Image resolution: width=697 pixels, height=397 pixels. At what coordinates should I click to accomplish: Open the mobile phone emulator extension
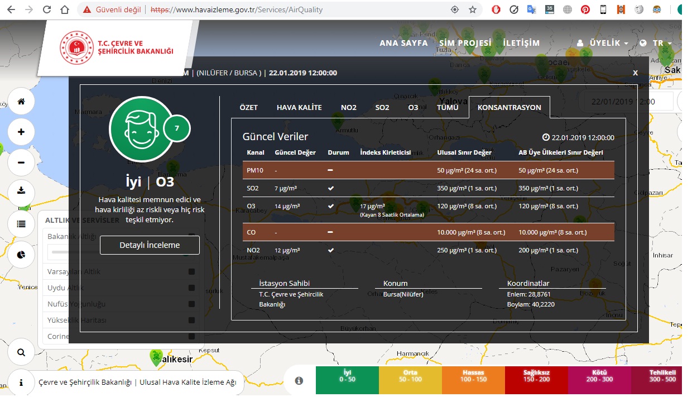(x=603, y=9)
